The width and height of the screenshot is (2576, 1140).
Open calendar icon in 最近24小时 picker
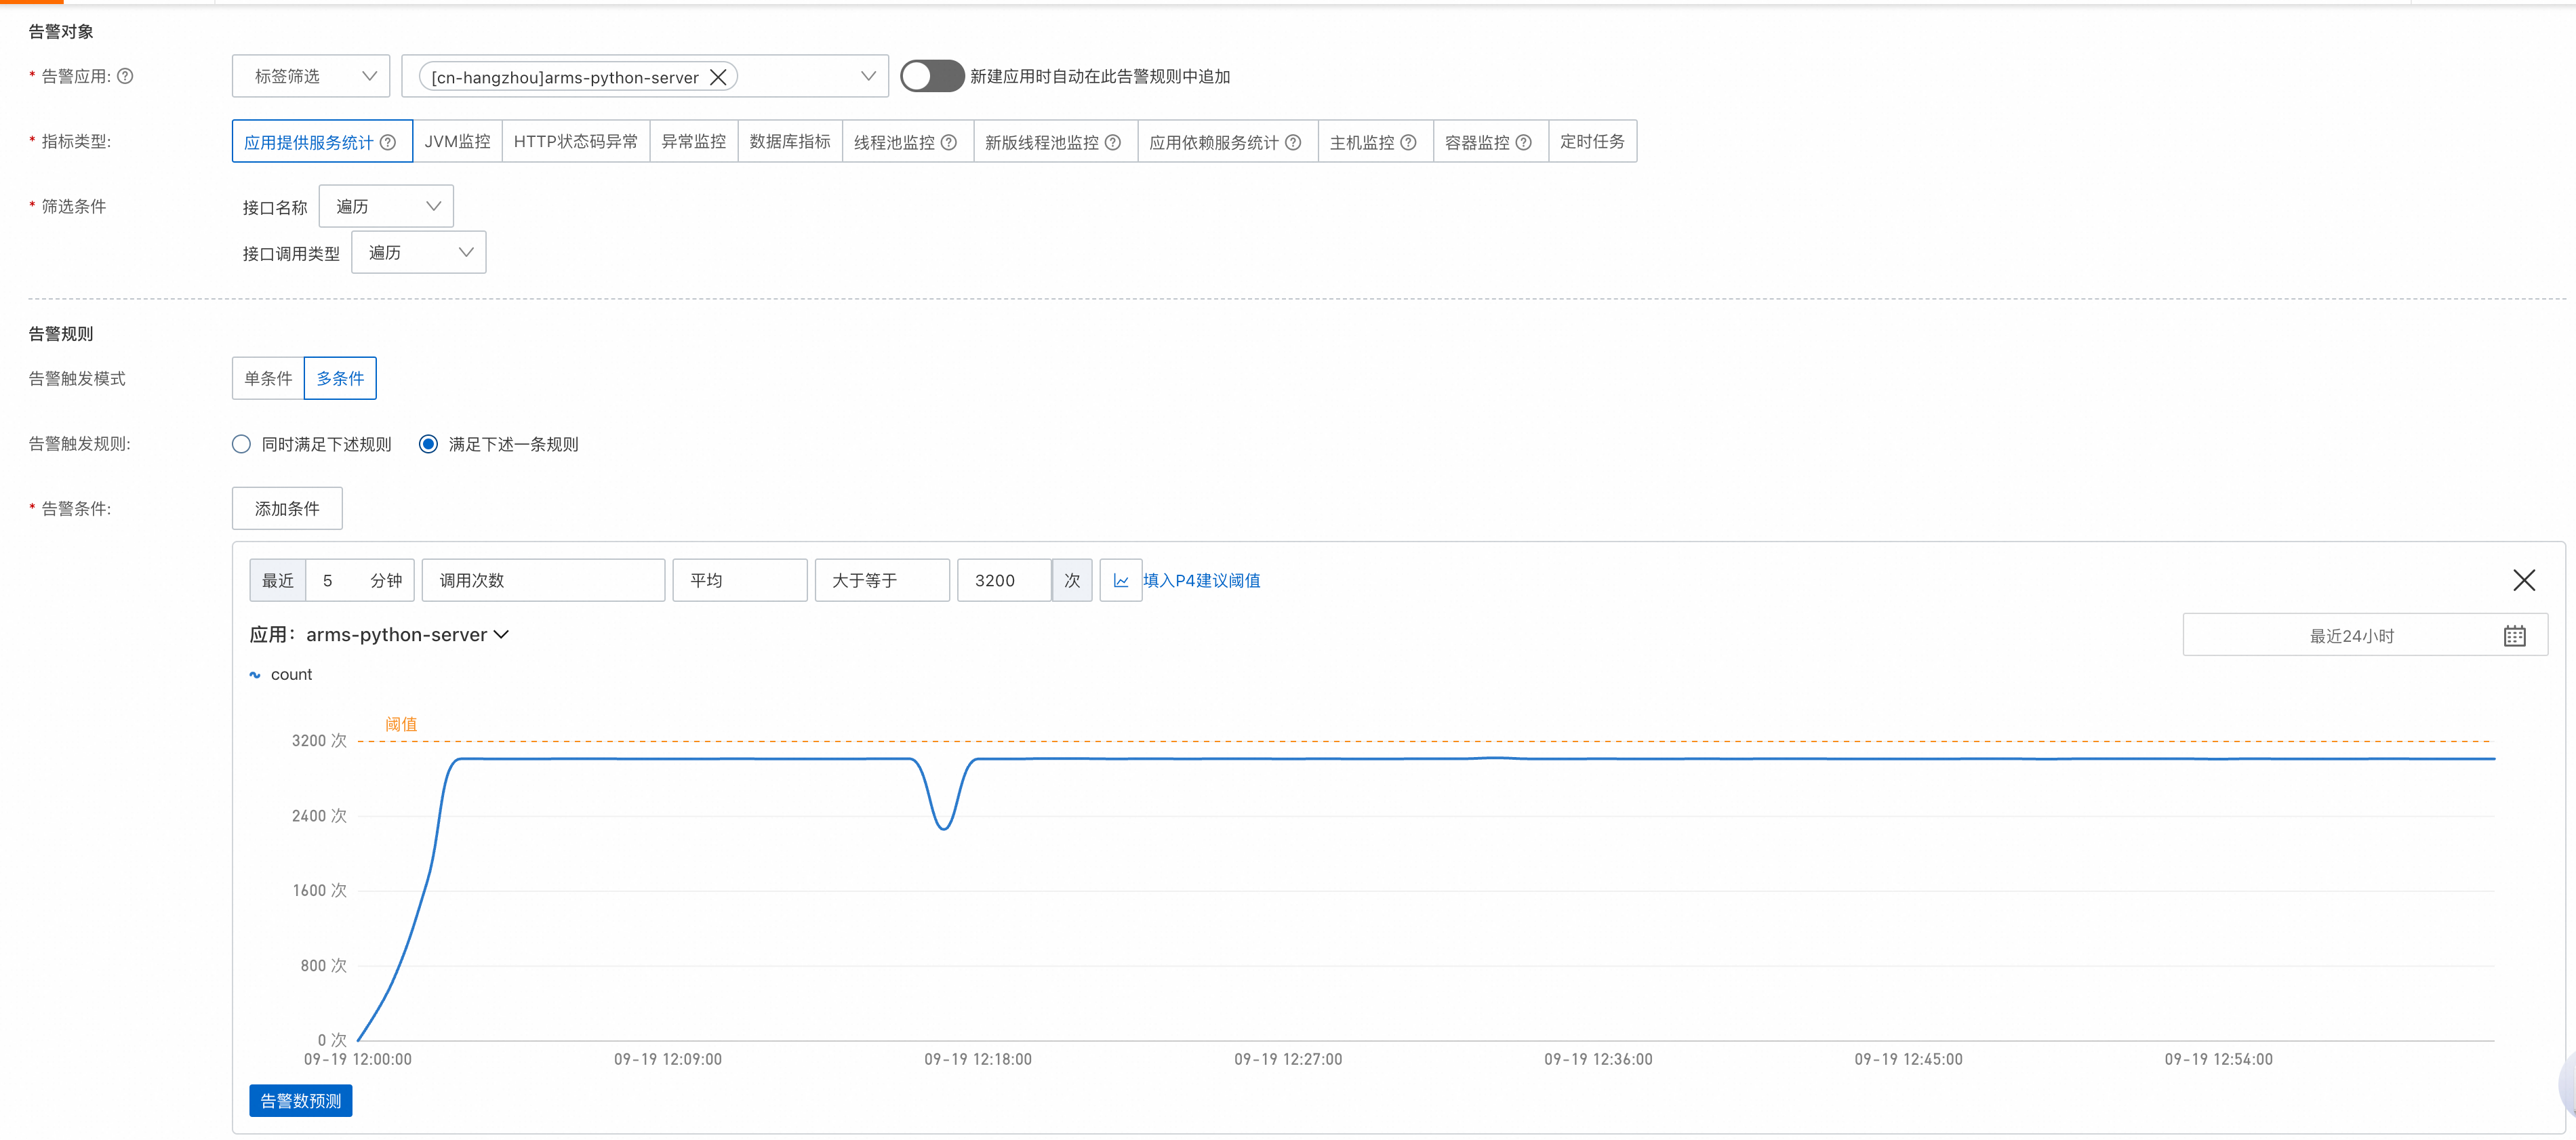tap(2514, 636)
